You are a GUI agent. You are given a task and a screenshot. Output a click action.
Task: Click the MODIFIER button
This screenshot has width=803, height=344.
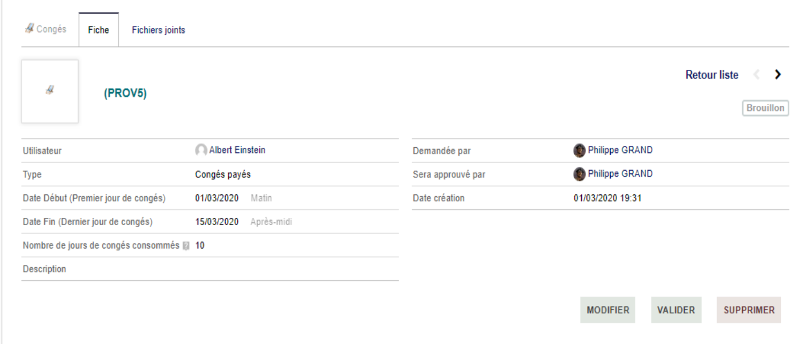pyautogui.click(x=608, y=310)
